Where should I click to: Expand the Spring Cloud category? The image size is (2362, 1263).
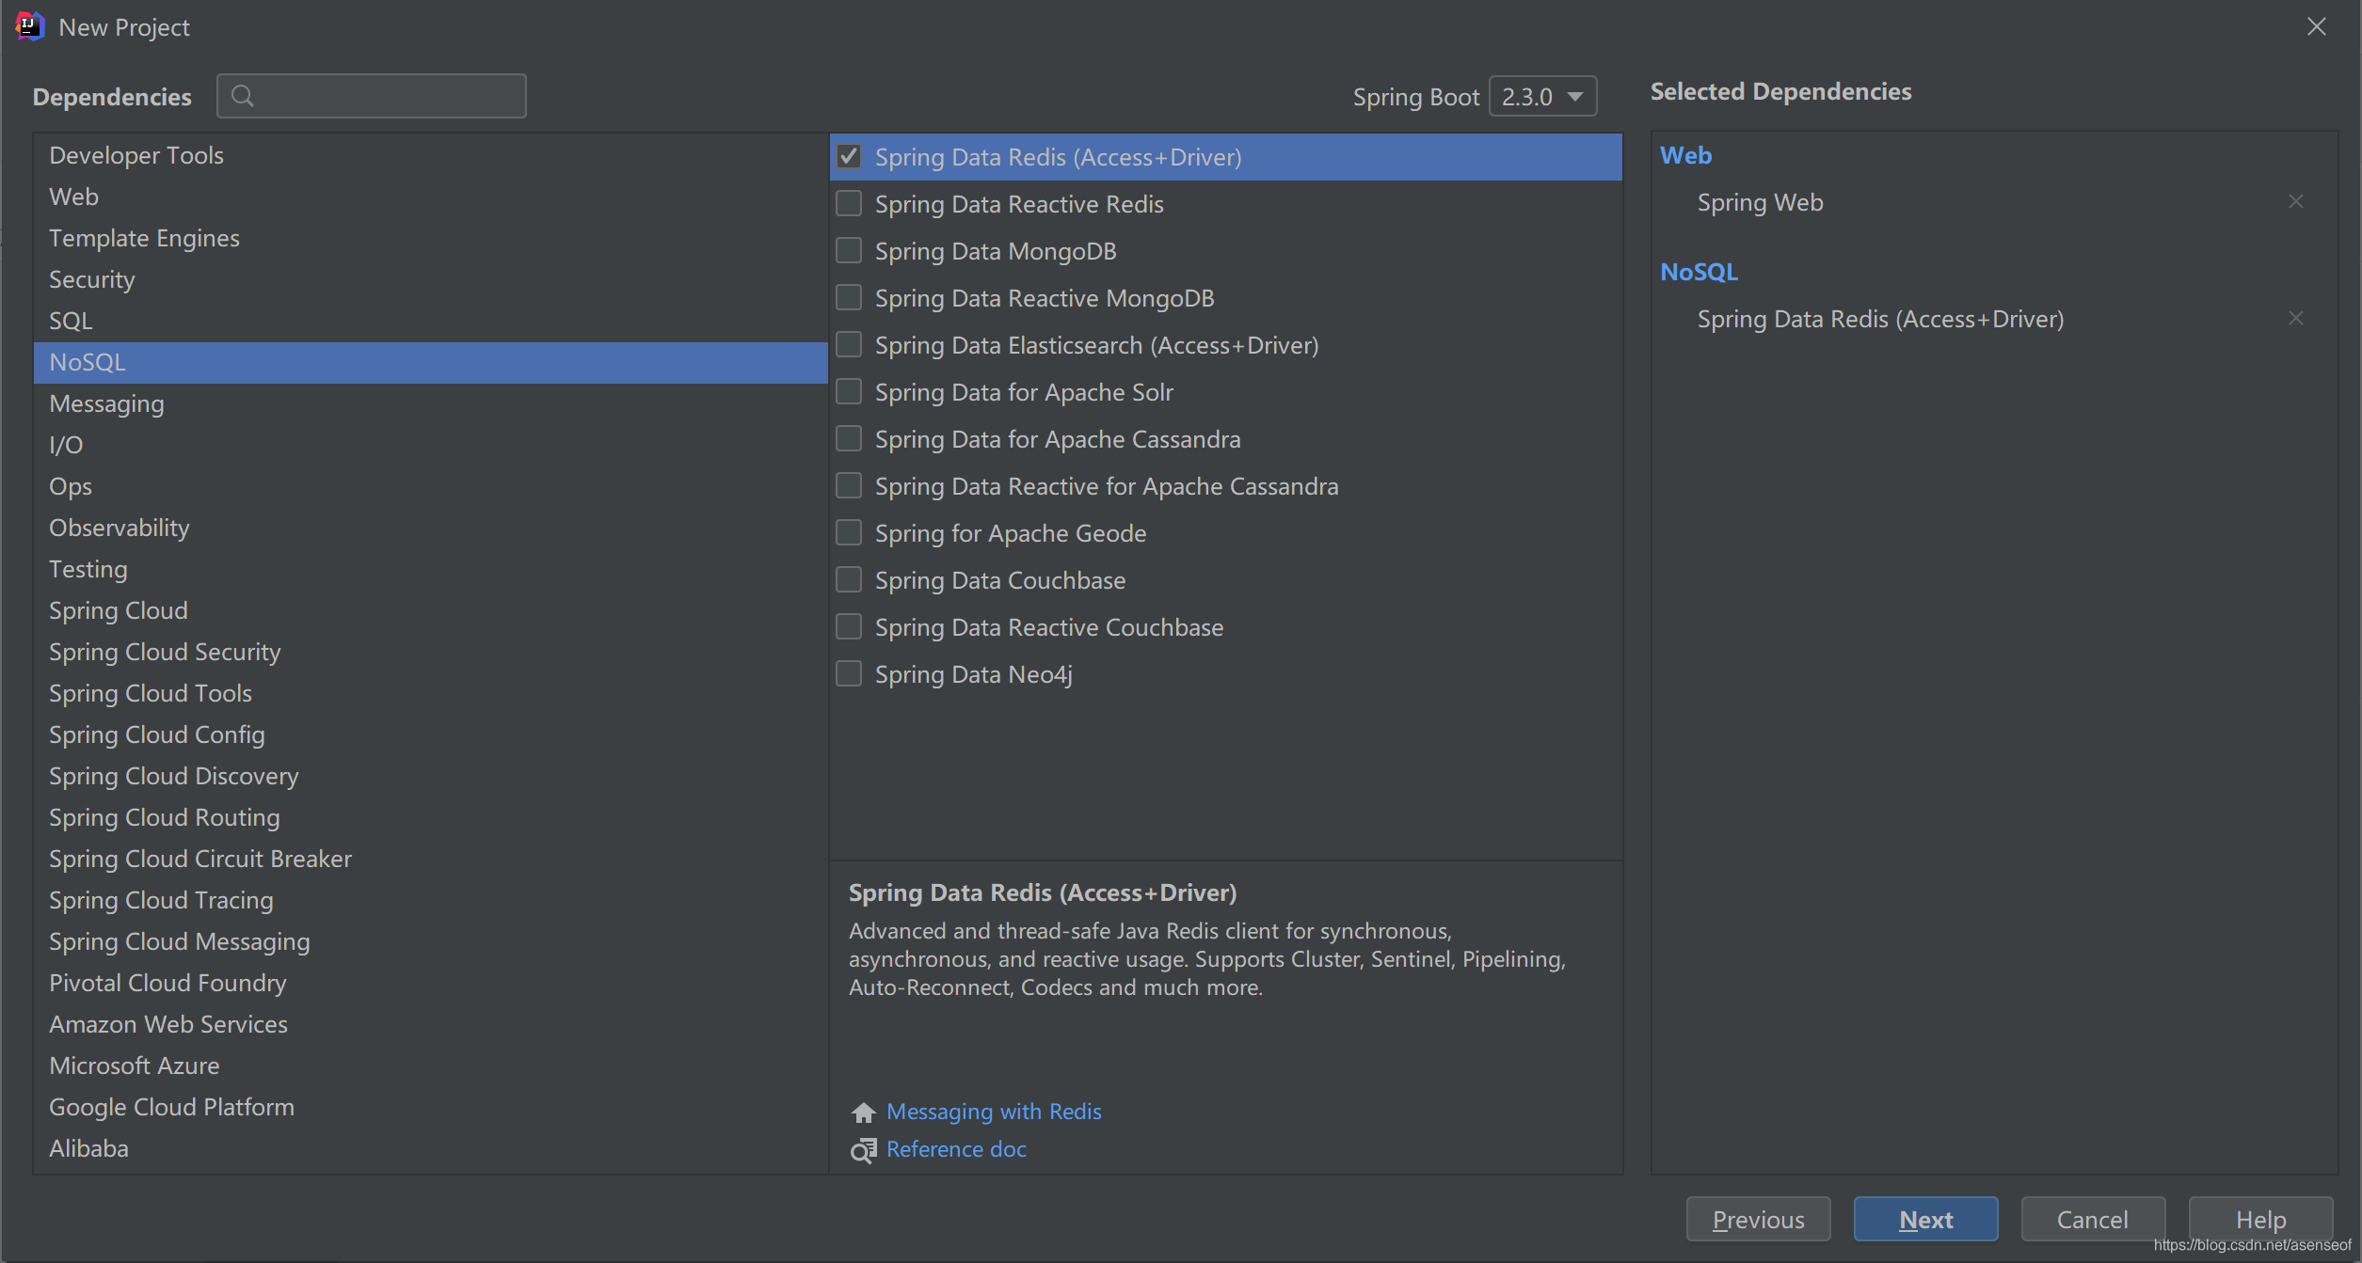coord(119,608)
